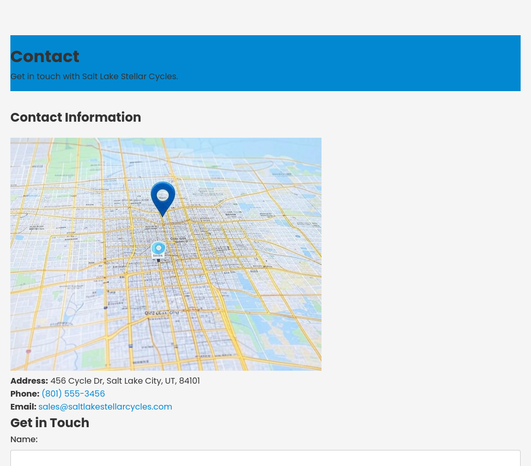Viewport: 531px width, 466px height.
Task: Click the "Get in Touch" form heading
Action: [50, 423]
